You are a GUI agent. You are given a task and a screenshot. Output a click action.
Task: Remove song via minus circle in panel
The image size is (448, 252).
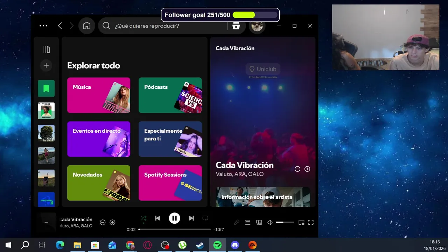[297, 169]
